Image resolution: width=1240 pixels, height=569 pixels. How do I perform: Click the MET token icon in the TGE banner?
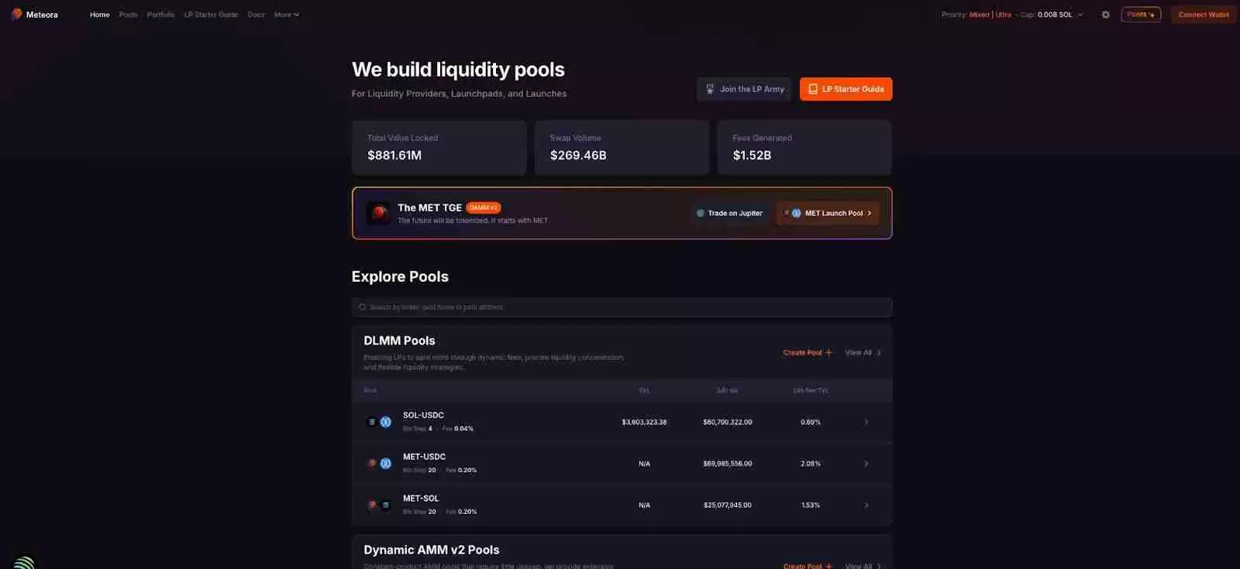(379, 213)
